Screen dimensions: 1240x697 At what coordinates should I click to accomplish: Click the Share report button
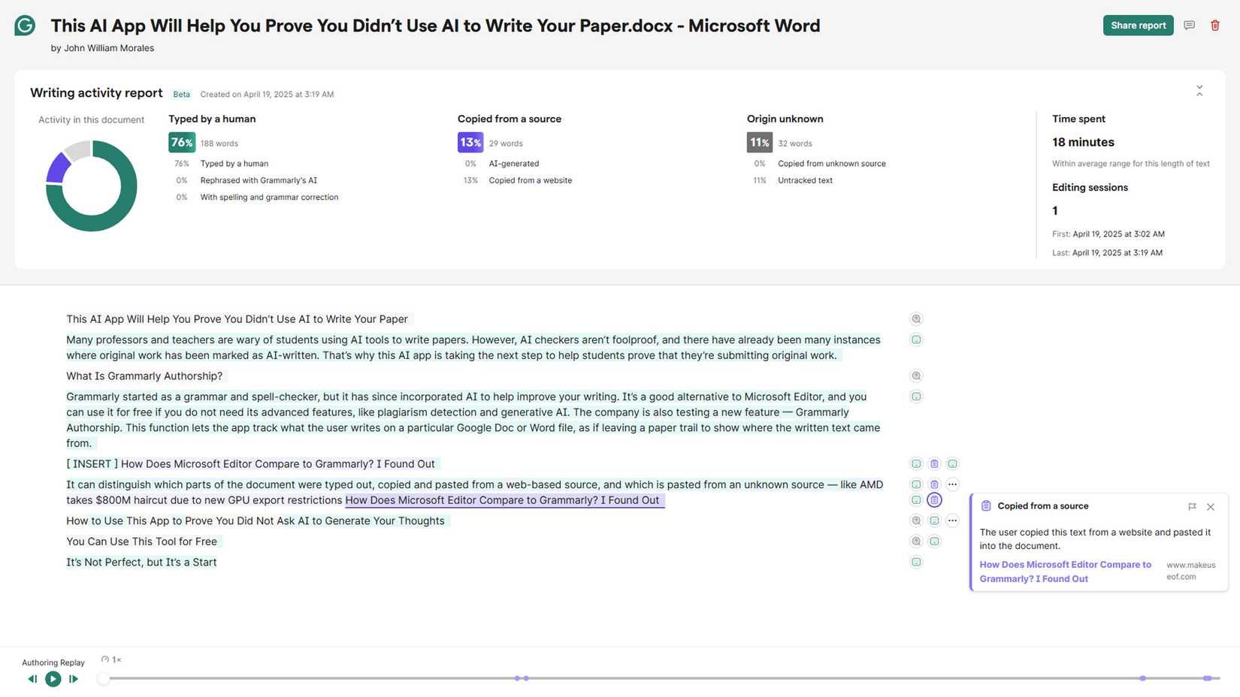coord(1138,26)
